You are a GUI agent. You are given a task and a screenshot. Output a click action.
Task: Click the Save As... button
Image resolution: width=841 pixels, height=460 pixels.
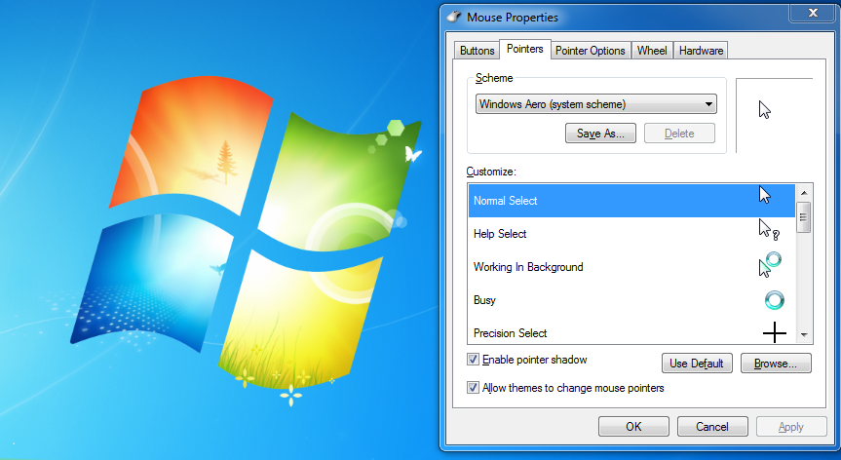pyautogui.click(x=600, y=133)
